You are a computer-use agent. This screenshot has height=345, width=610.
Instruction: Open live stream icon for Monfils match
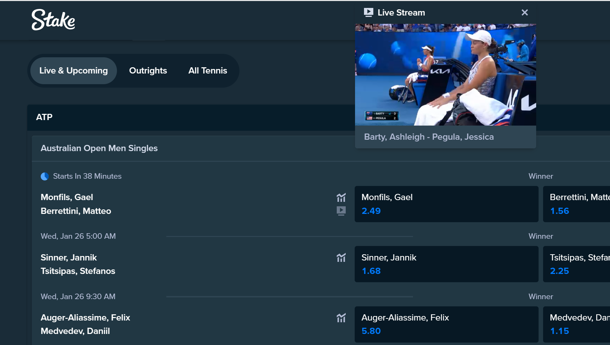click(341, 211)
